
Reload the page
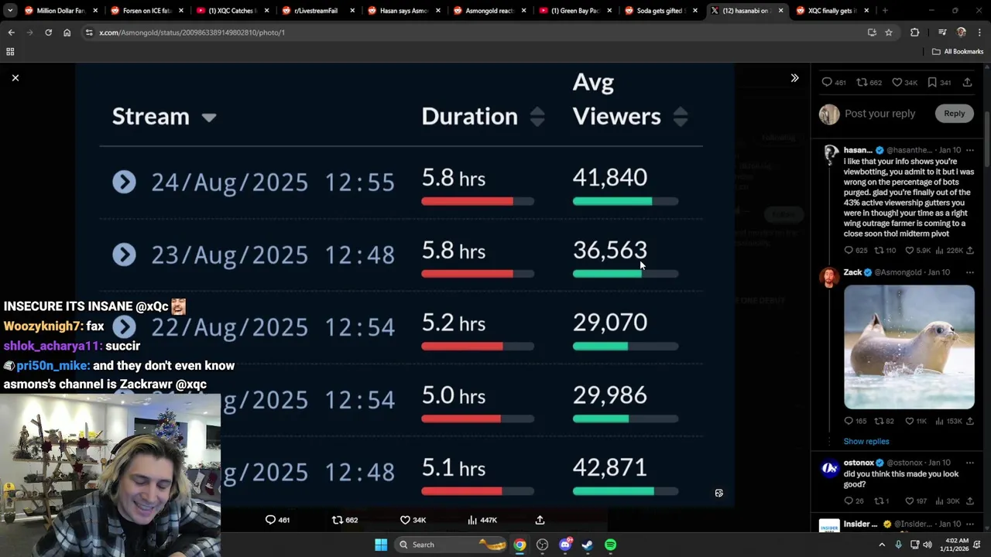48,32
